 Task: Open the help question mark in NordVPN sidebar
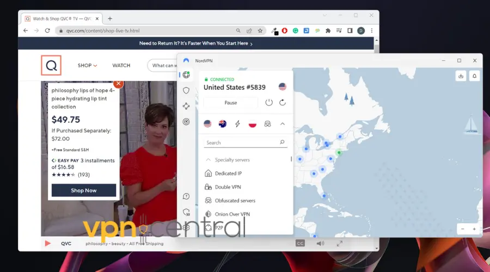coord(186,196)
